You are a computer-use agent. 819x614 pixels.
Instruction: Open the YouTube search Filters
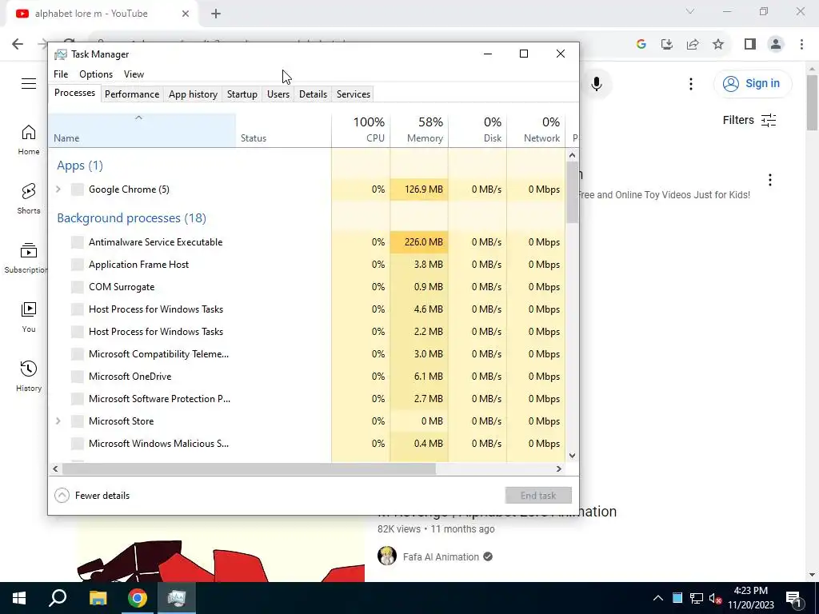tap(749, 120)
